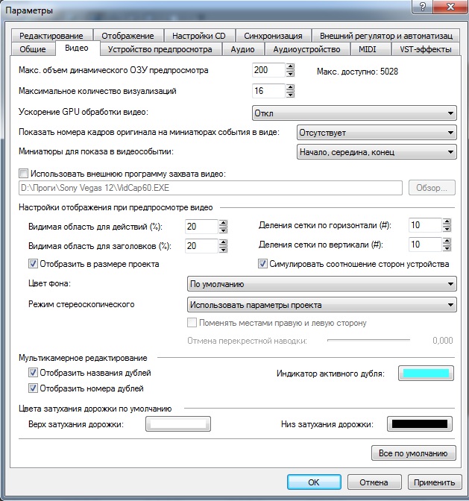
Task: Decrease horizontal grid divisions
Action: pyautogui.click(x=447, y=229)
